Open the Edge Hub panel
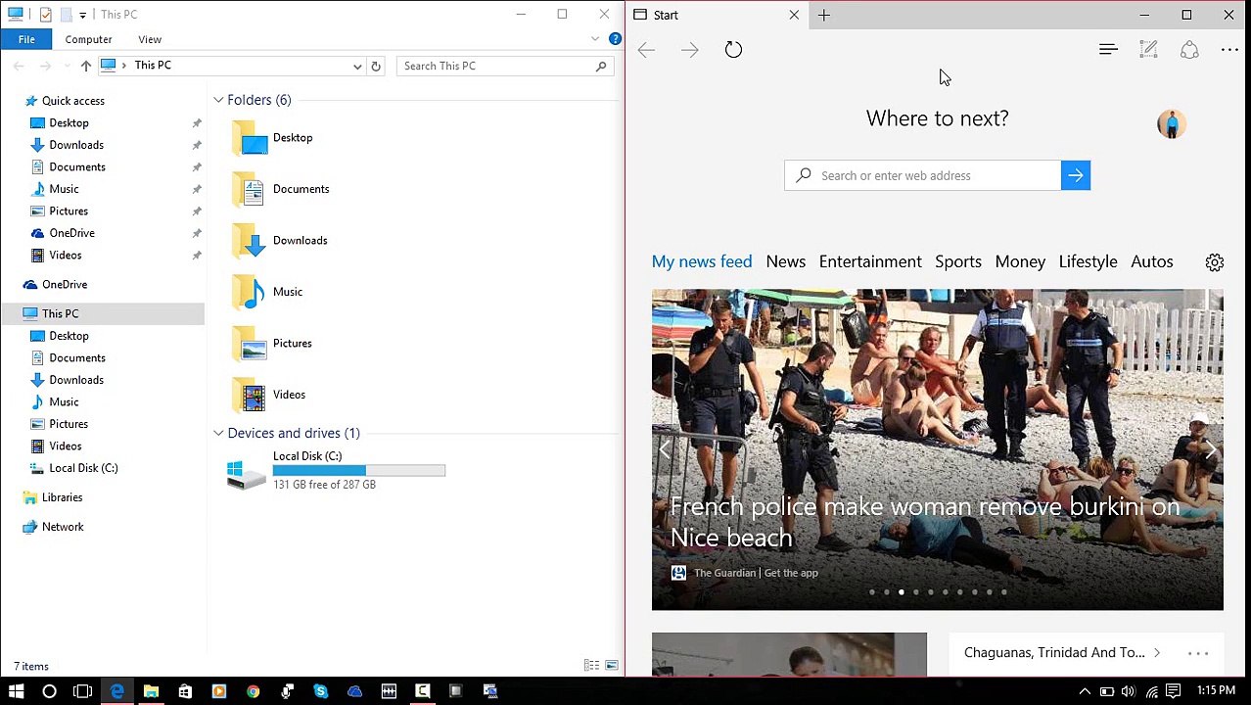Viewport: 1251px width, 705px height. [x=1108, y=50]
